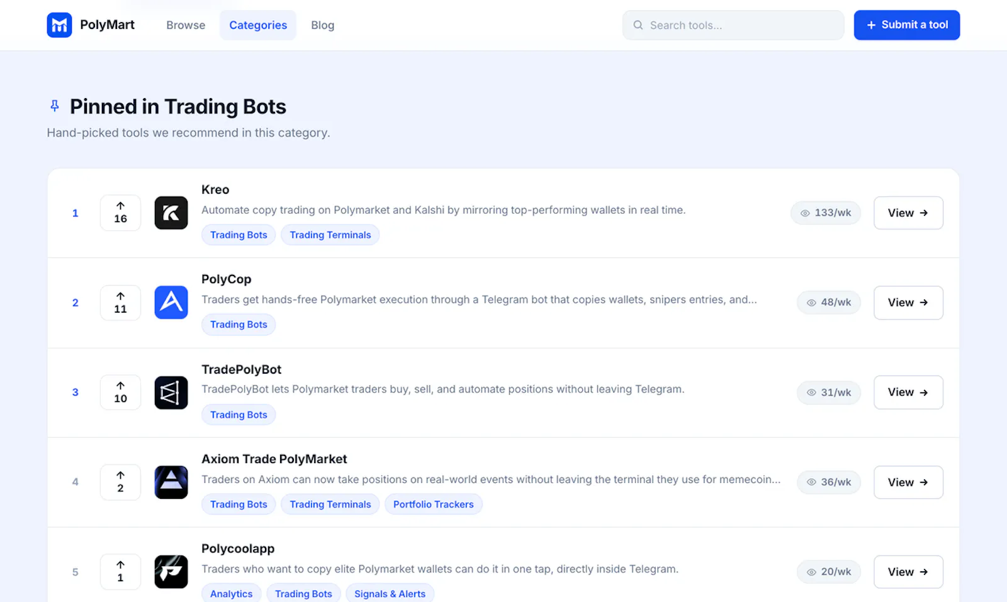Click the 20/wk views badge
This screenshot has width=1007, height=602.
pyautogui.click(x=828, y=572)
